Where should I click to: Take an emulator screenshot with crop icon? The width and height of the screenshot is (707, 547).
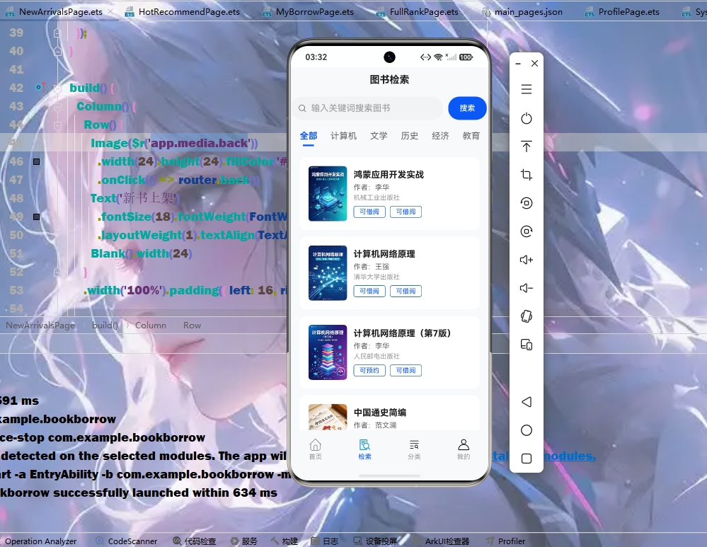pos(527,175)
